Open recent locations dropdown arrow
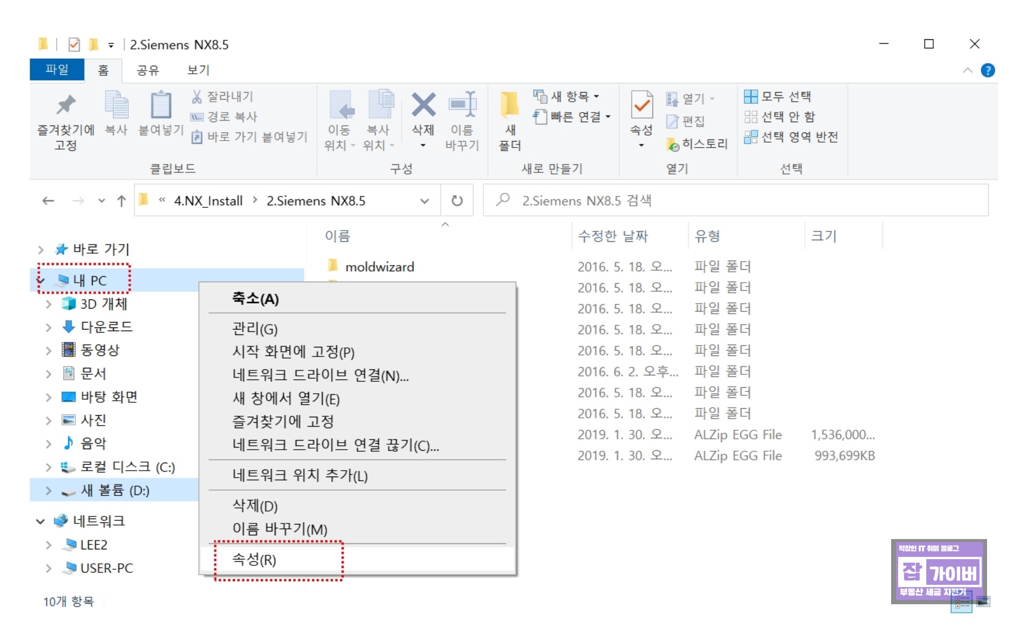 pos(101,201)
